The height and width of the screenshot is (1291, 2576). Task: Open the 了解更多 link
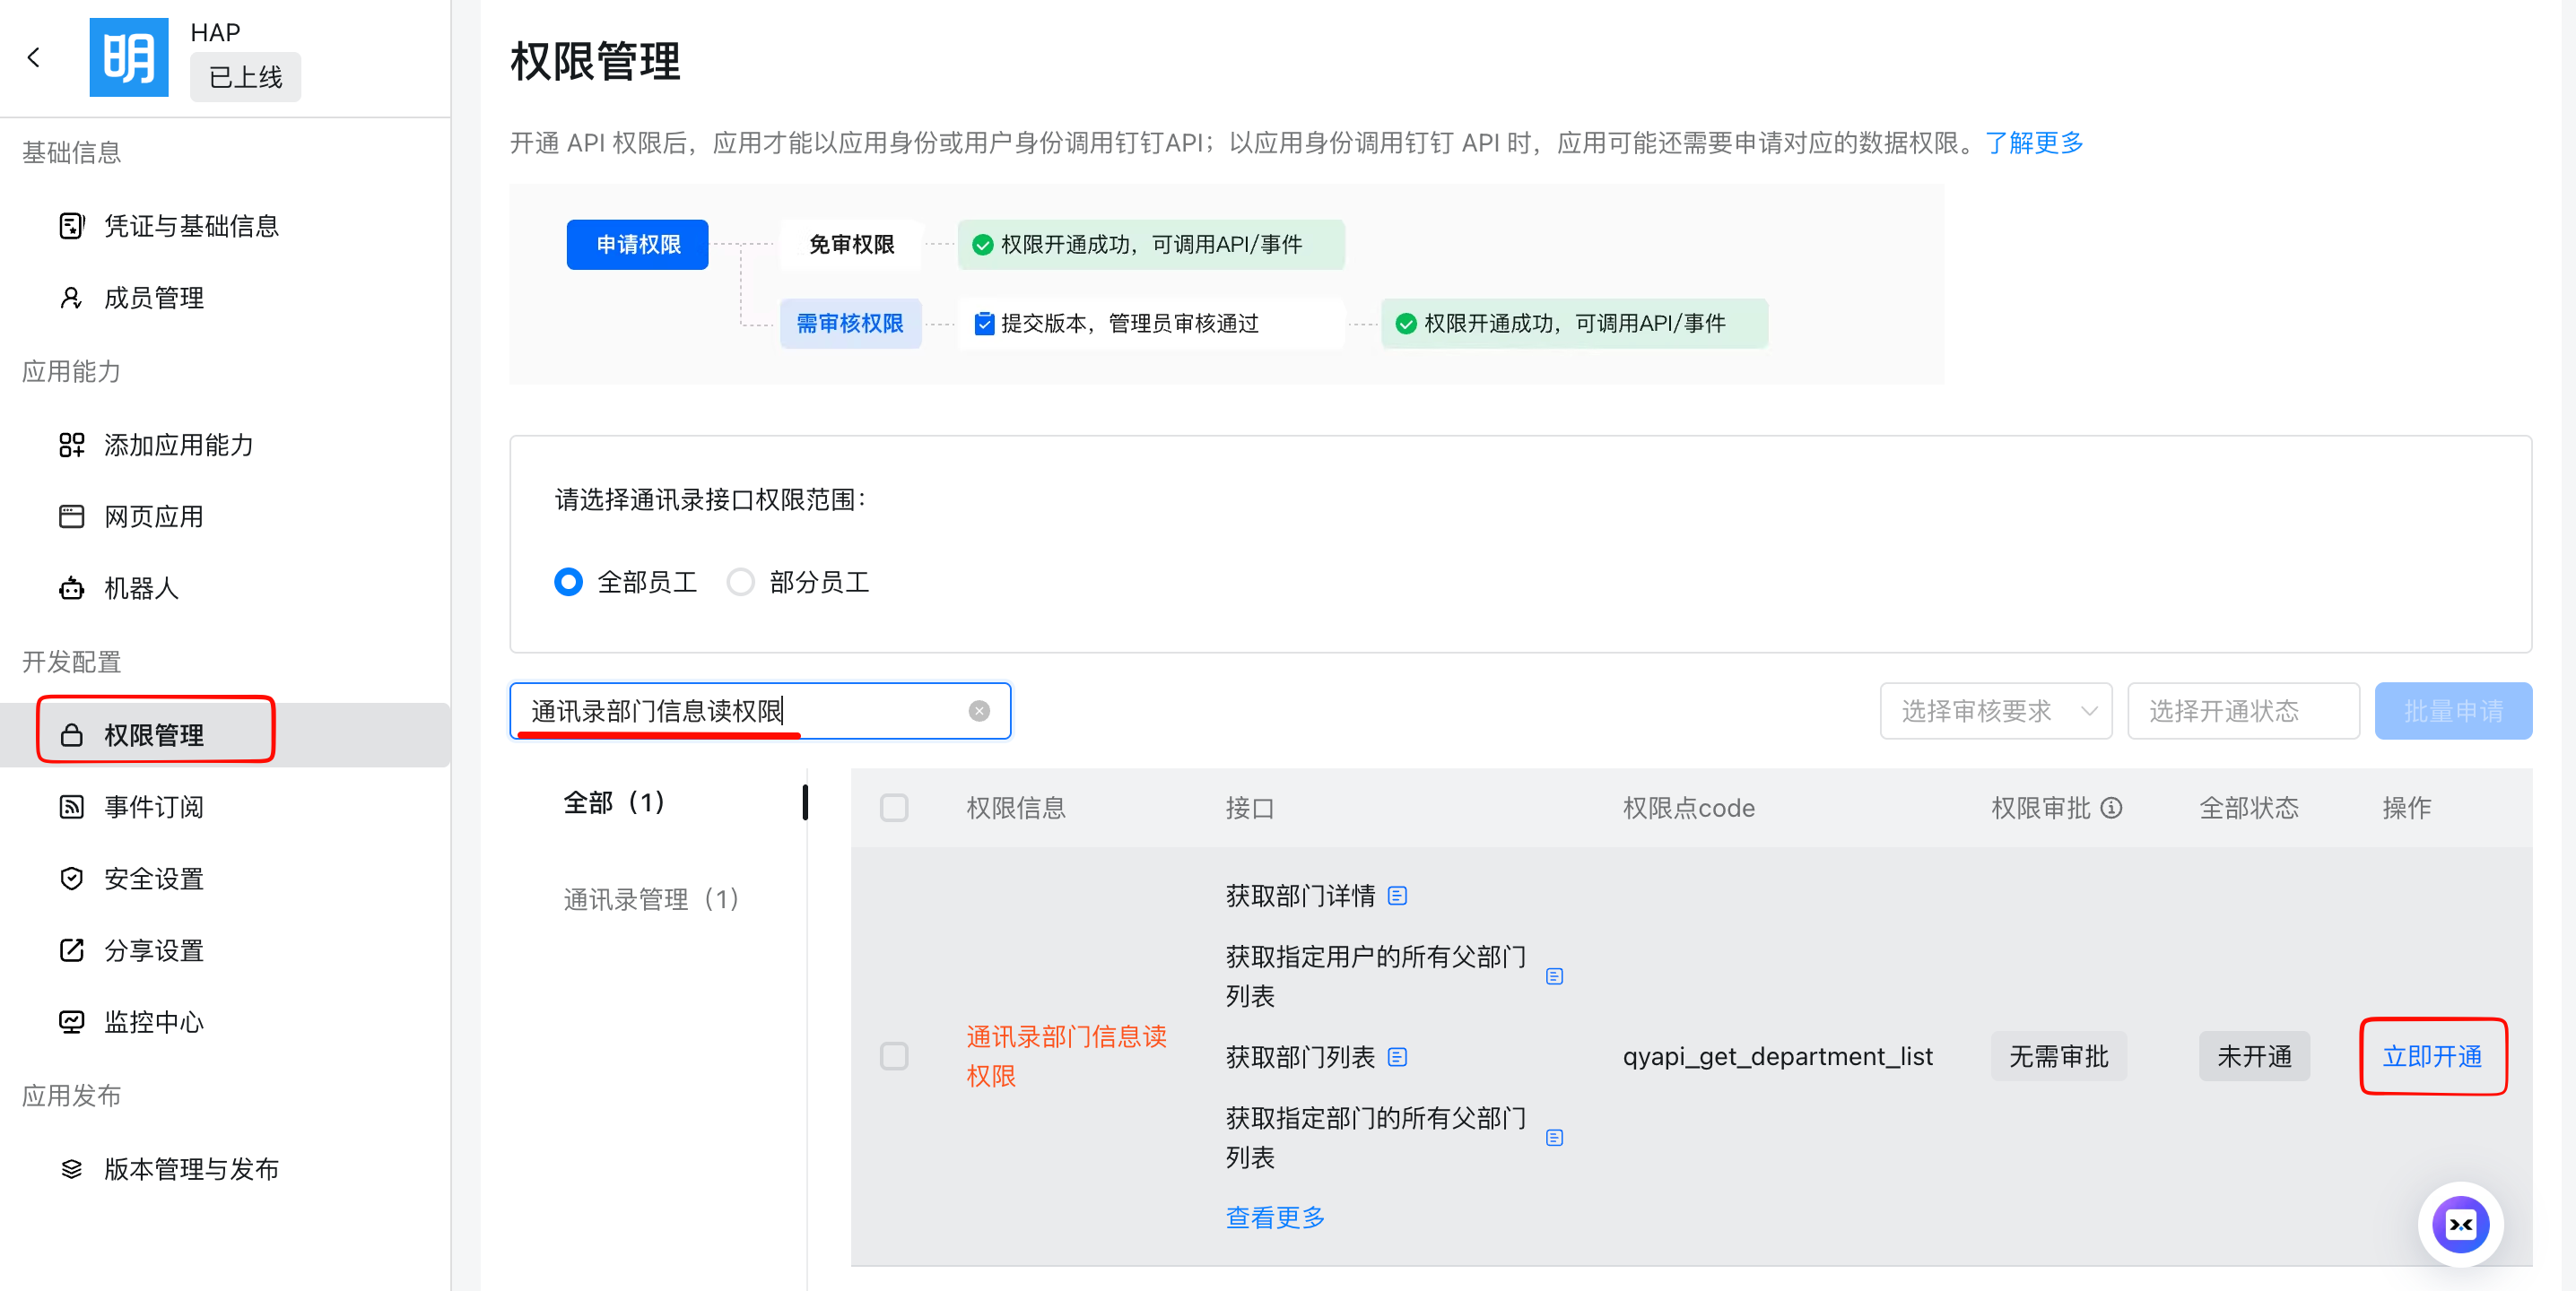pyautogui.click(x=2033, y=143)
